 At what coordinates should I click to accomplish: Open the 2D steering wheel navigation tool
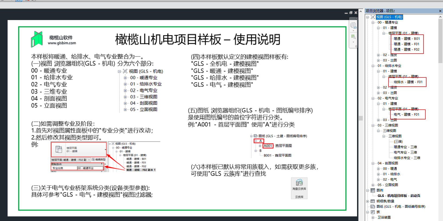pyautogui.click(x=353, y=25)
